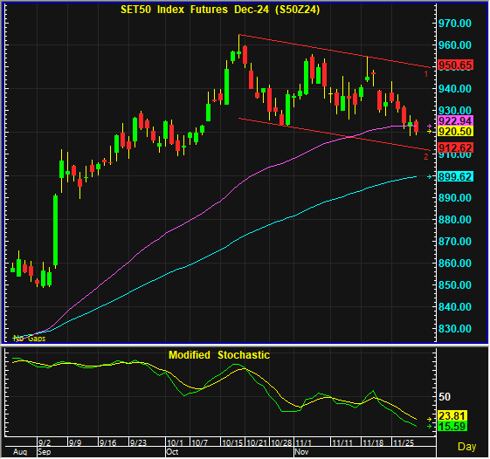Viewport: 490px width, 459px height.
Task: Click the 10/15 date on time axis
Action: (x=232, y=442)
